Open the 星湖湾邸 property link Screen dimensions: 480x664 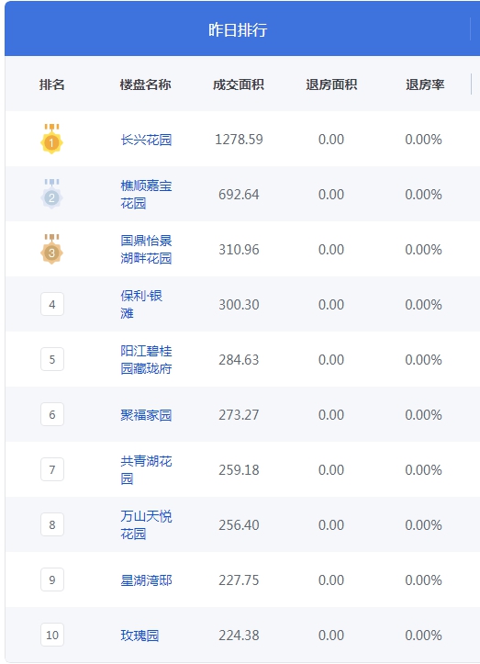coord(146,580)
